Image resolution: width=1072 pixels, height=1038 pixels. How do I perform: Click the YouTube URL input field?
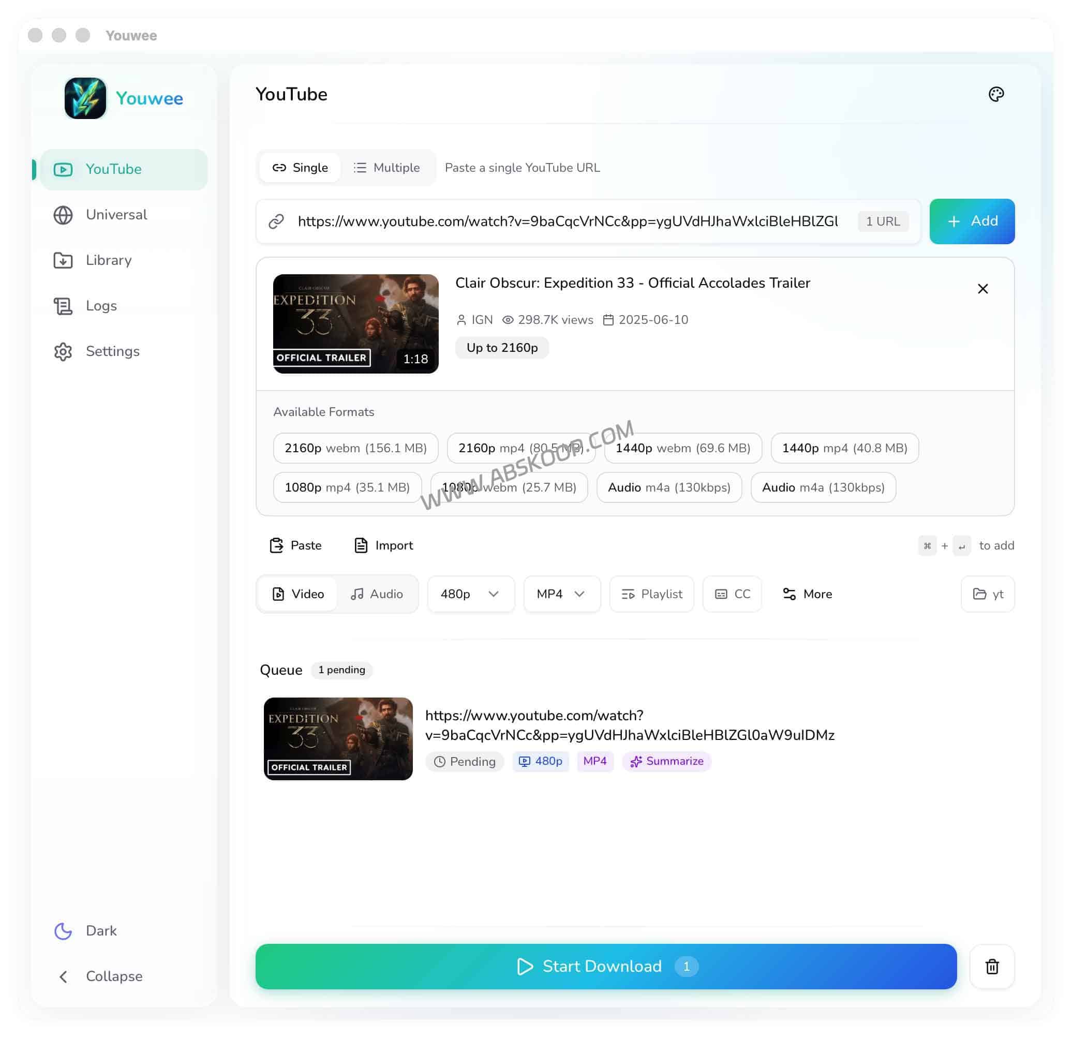click(567, 221)
